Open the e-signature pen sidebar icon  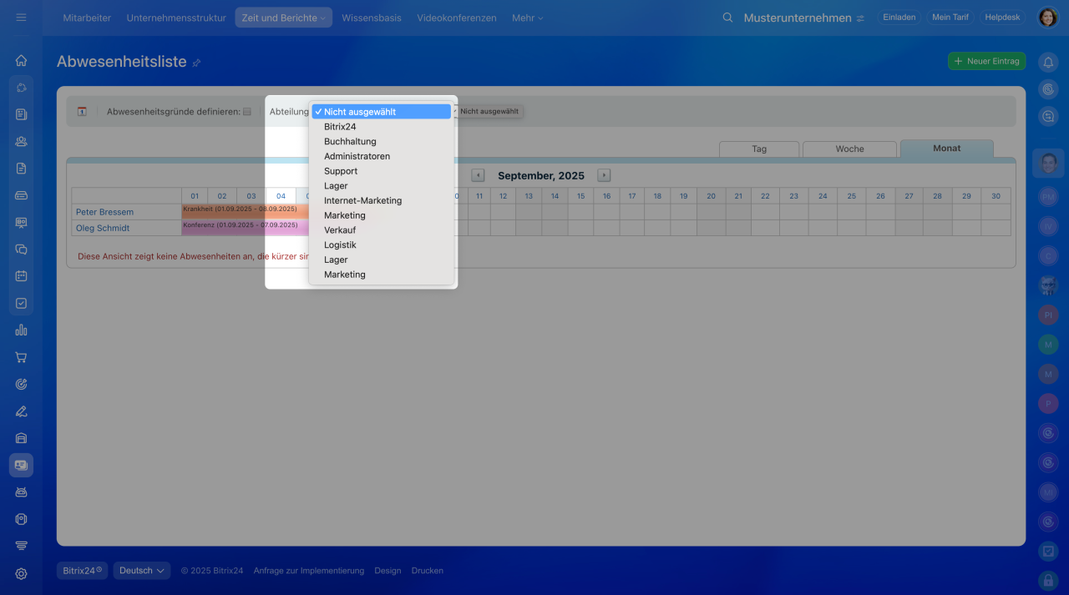[x=21, y=411]
